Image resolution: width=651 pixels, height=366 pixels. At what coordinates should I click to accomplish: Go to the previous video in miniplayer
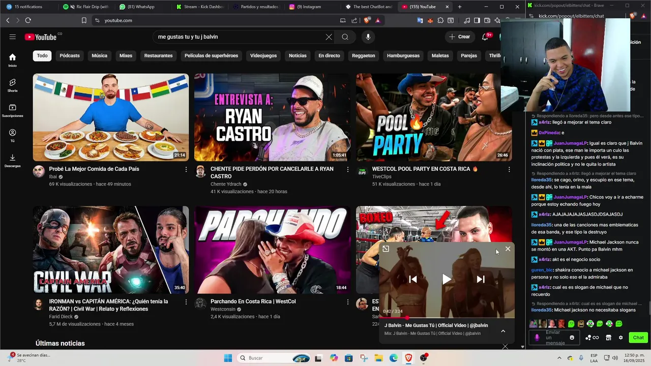(413, 279)
